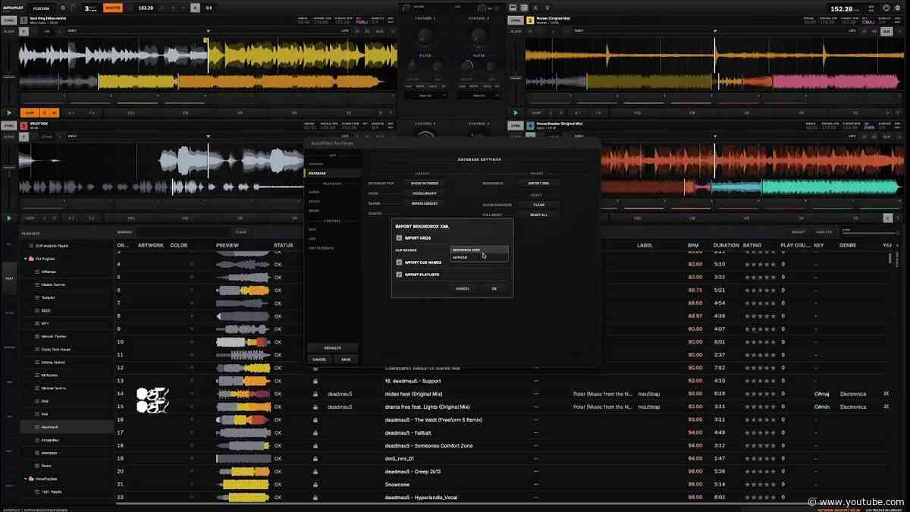Toggle SYNC on deck 1
Viewport: 910px width, 512px height.
[x=9, y=20]
